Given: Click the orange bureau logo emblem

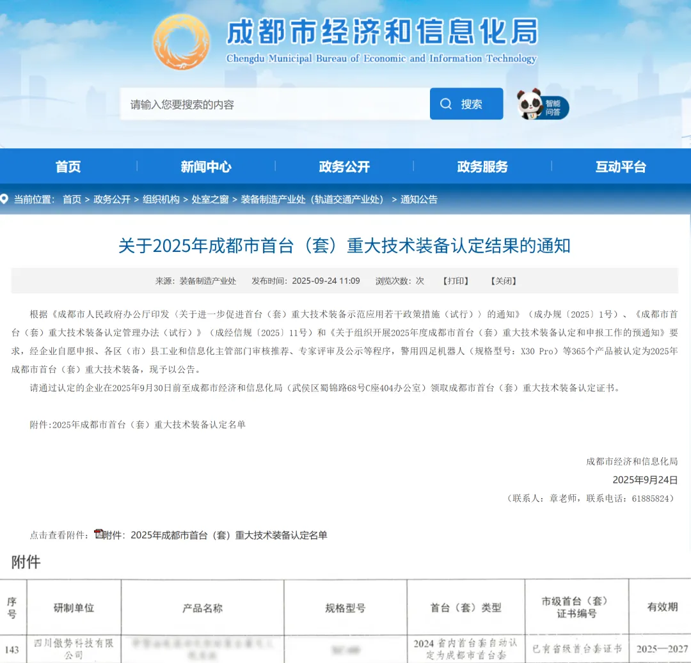Looking at the screenshot, I should tap(181, 42).
